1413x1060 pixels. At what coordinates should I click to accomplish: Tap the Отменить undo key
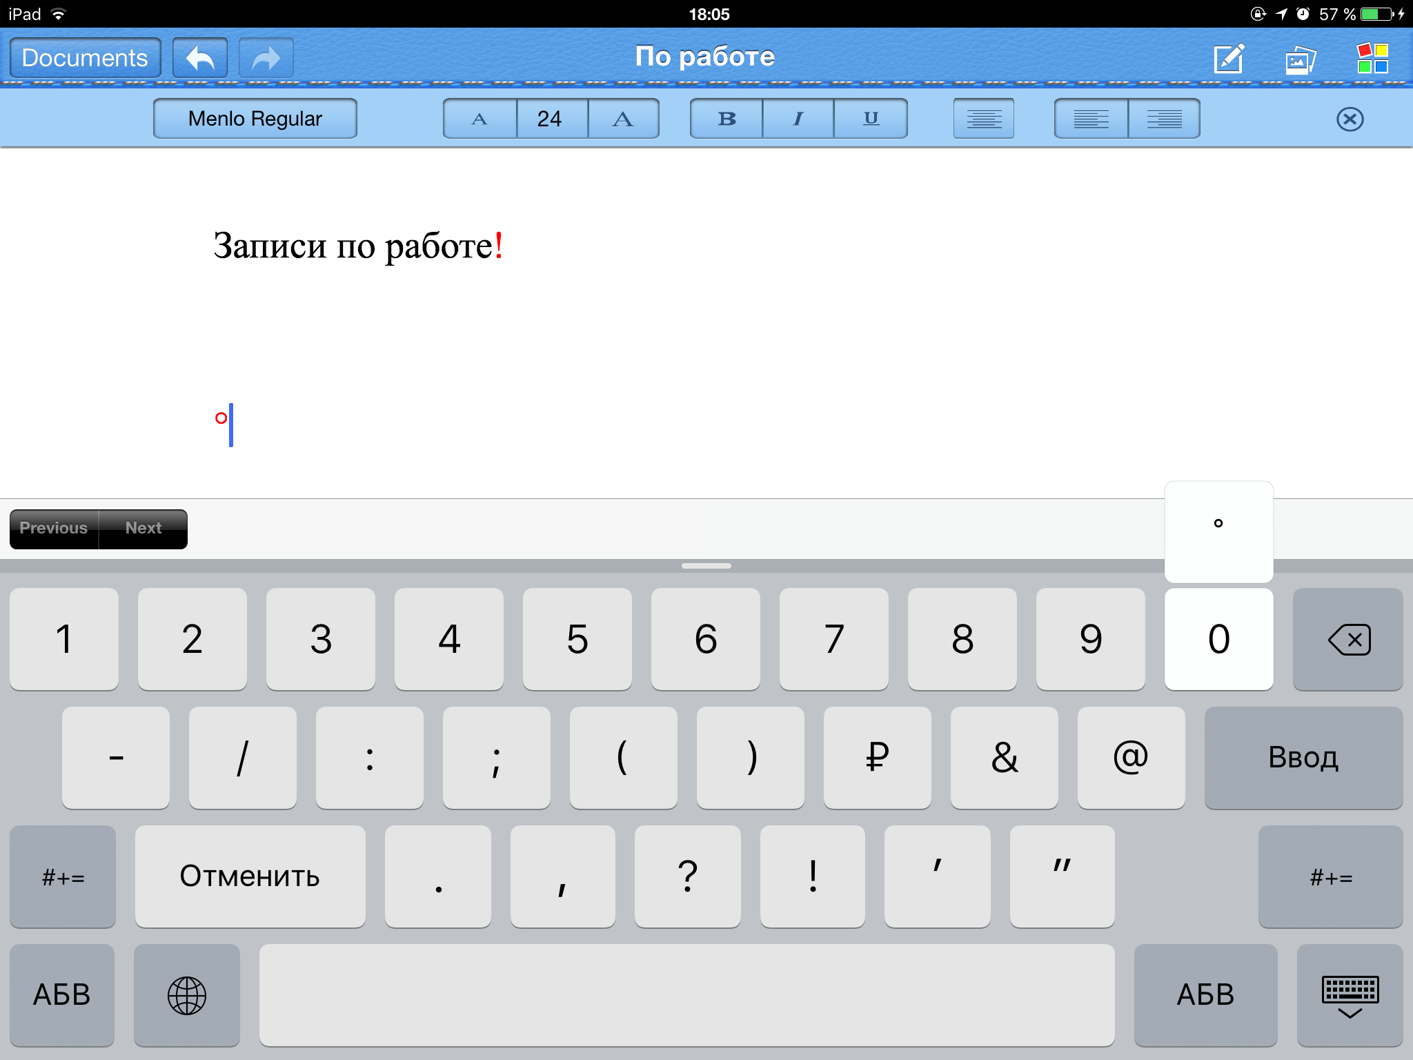tap(250, 876)
